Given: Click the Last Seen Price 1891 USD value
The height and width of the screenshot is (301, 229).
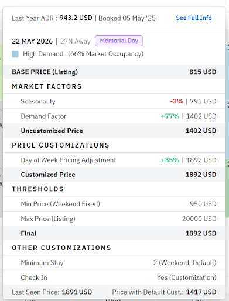Looking at the screenshot, I should click(x=77, y=292).
